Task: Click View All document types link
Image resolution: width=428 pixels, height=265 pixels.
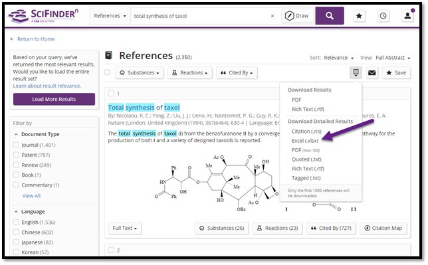Action: click(31, 196)
